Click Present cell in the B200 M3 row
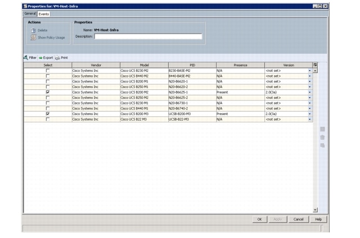Viewport: 360px width, 238px height. pos(240,113)
